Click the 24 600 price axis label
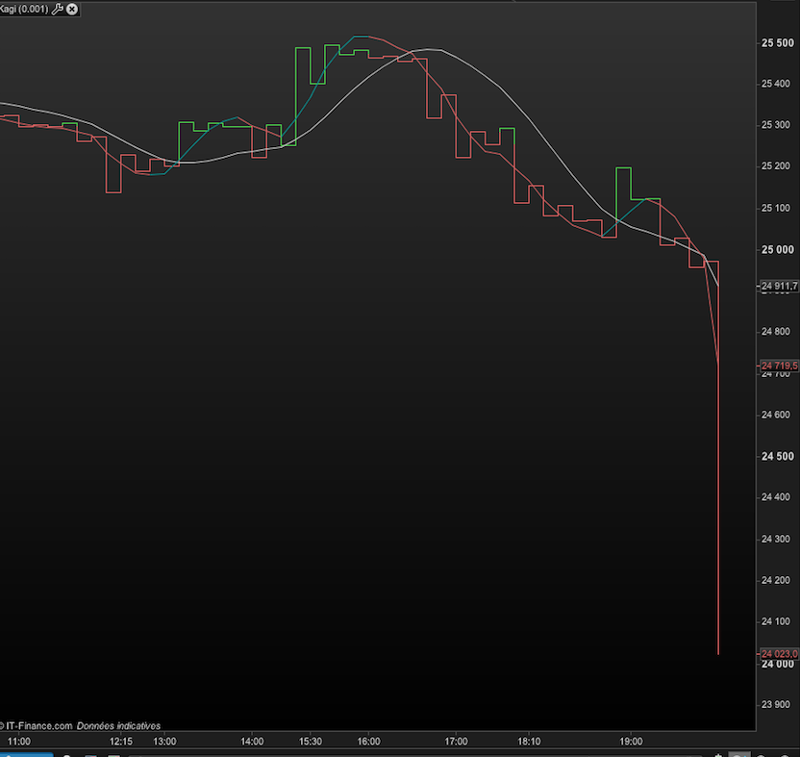 pyautogui.click(x=776, y=415)
